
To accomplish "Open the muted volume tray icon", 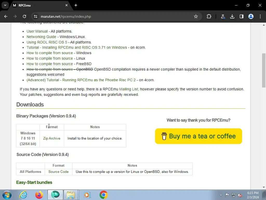I will 240,195.
